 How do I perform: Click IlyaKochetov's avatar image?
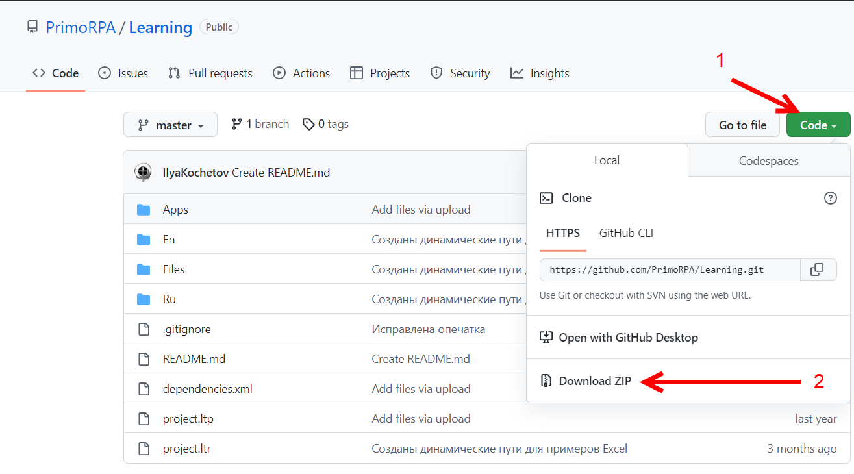(x=143, y=172)
